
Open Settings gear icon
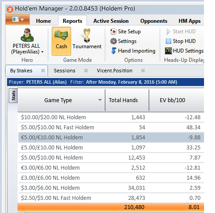(113, 41)
